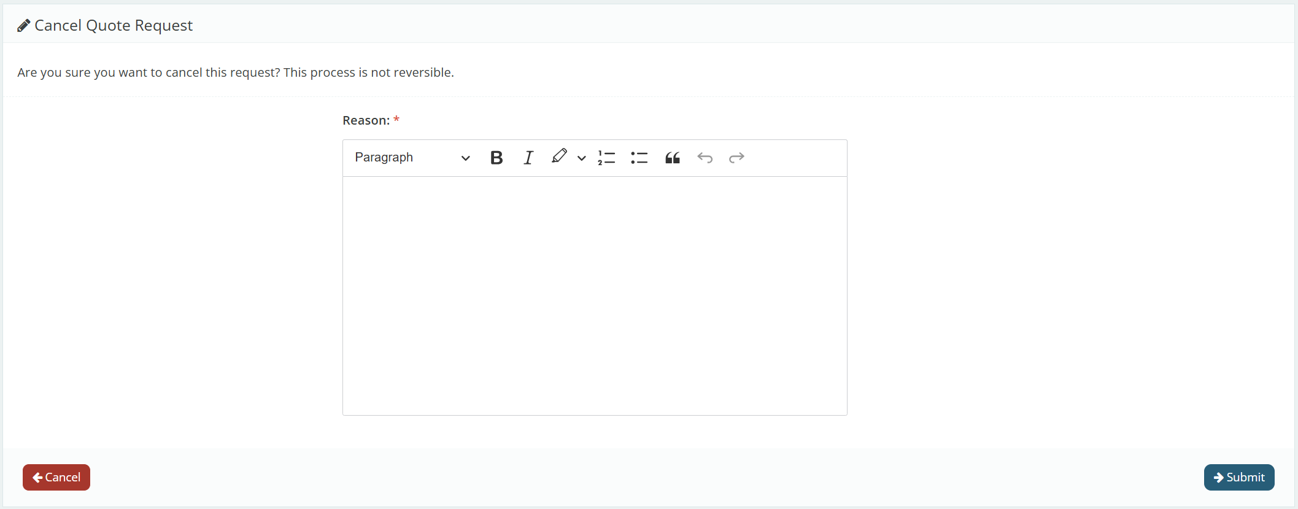
Task: Click the pencil icon beside page title
Action: [23, 26]
